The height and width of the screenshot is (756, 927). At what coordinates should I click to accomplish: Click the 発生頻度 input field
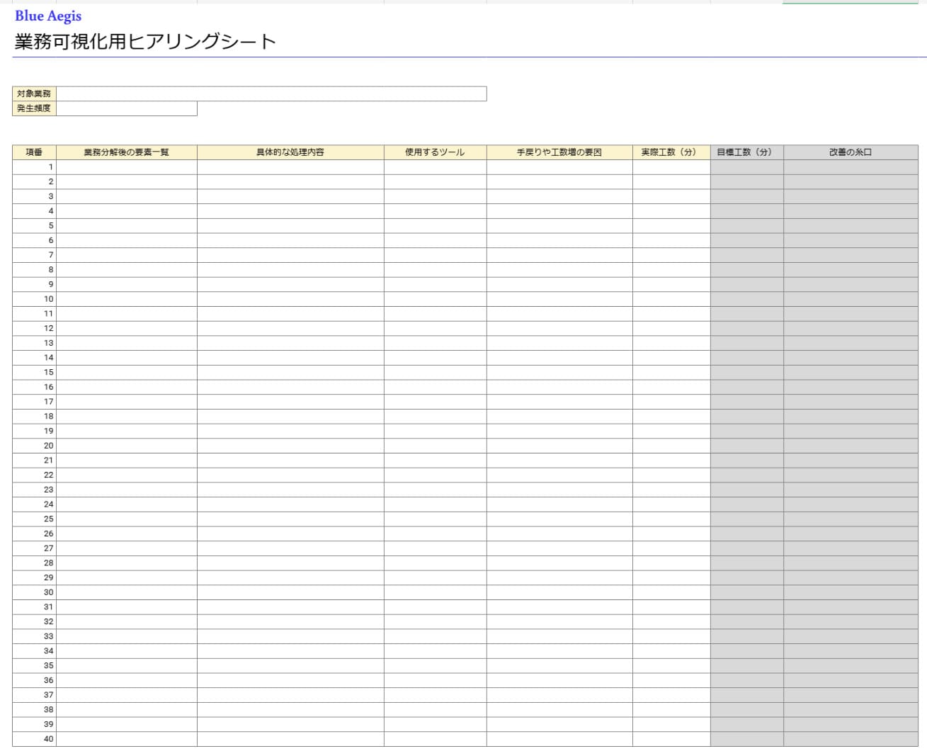coord(126,108)
